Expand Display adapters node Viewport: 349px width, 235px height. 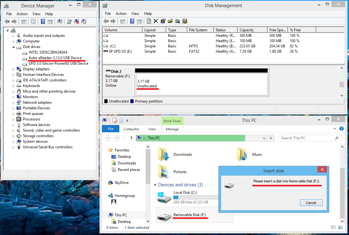13,69
